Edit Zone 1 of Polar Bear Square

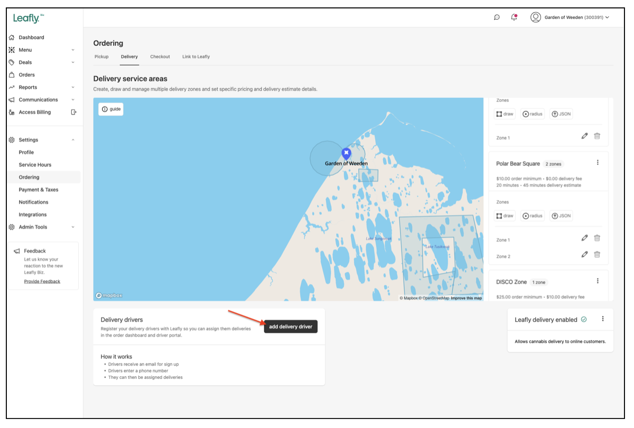[584, 238]
